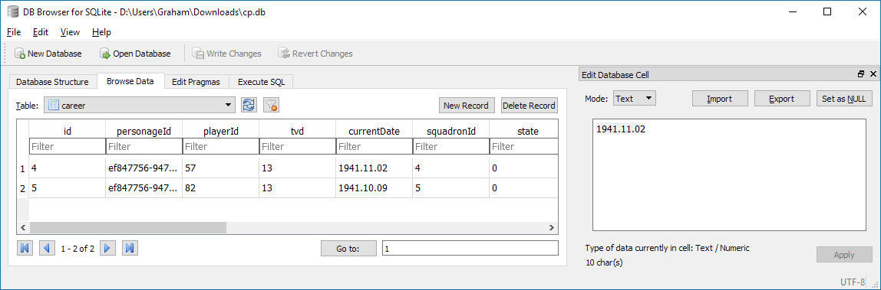Open the View menu
The height and width of the screenshot is (290, 881).
[x=71, y=32]
